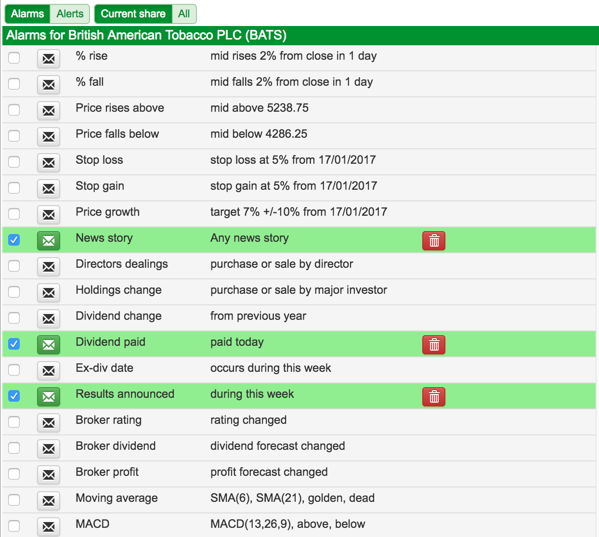Enable the % rise alarm checkbox

[14, 58]
